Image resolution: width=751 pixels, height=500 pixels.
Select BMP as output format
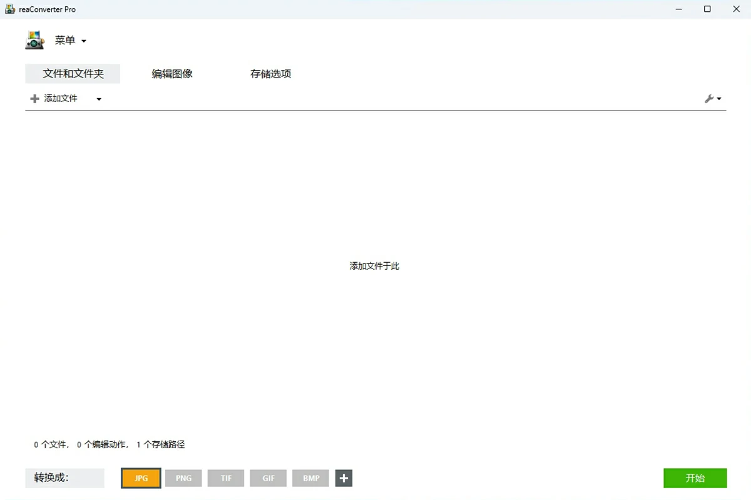(311, 478)
